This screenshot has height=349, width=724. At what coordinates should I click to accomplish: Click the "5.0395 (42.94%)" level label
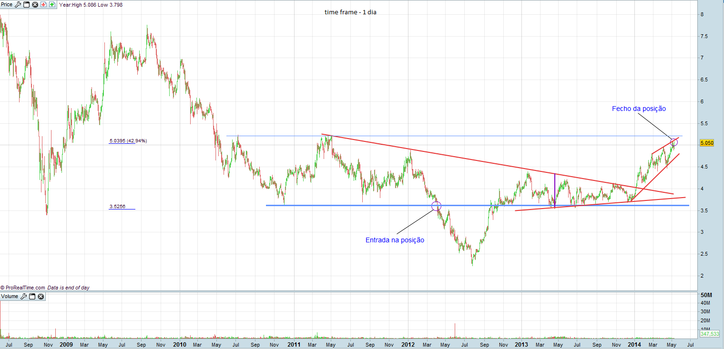coord(128,141)
